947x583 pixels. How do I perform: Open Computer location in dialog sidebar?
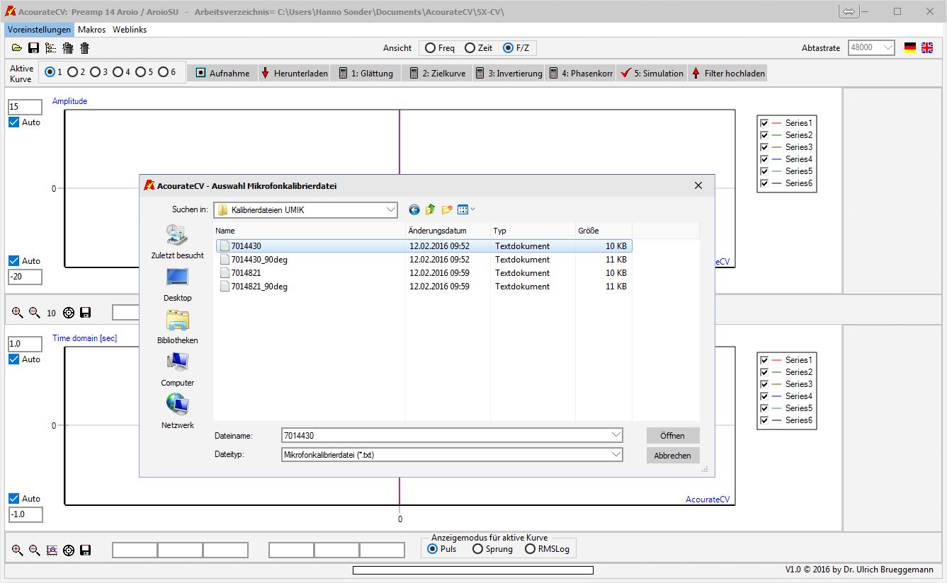coord(177,369)
